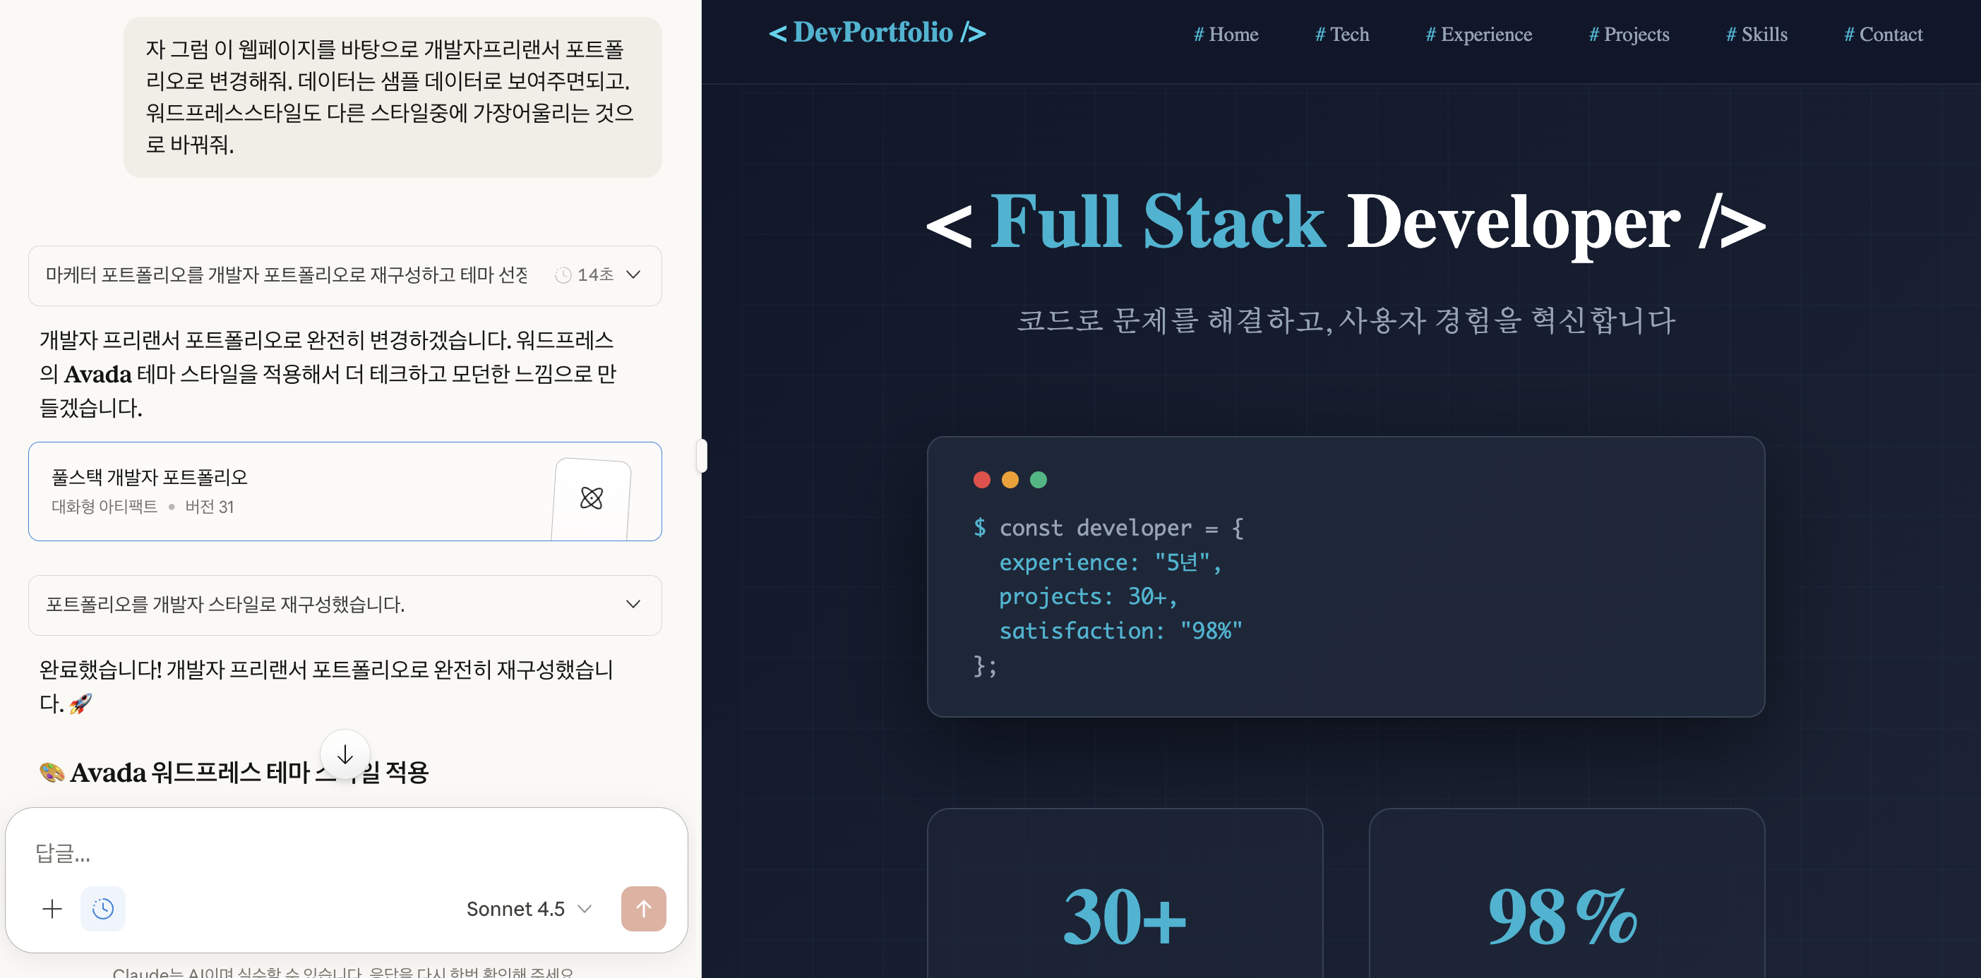Click the artifact atom icon thumbnail
Image resolution: width=1981 pixels, height=978 pixels.
pos(591,497)
